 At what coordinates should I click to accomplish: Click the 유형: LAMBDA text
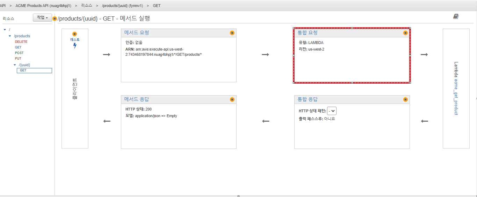[311, 43]
